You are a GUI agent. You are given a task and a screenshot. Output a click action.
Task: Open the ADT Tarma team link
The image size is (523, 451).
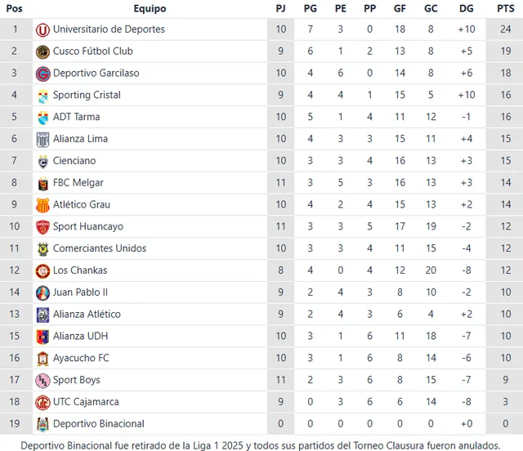click(x=76, y=117)
